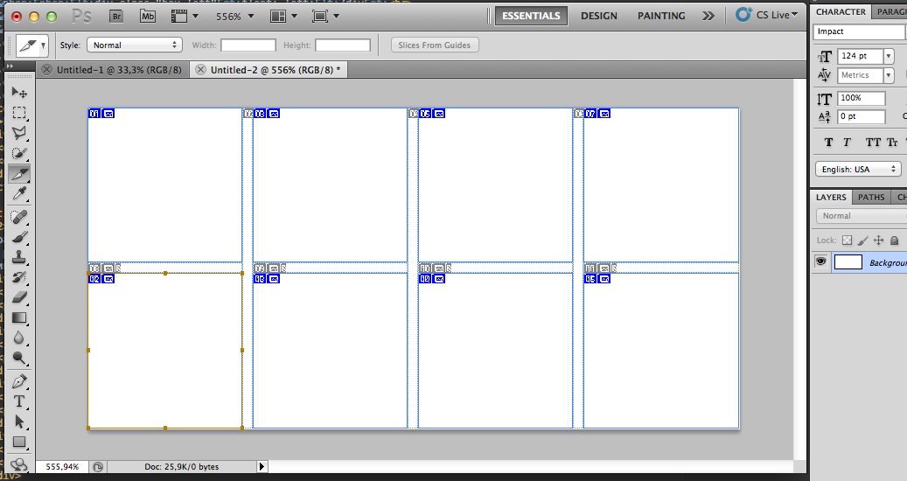Pick the Clone Stamp tool
This screenshot has width=907, height=481.
tap(19, 257)
